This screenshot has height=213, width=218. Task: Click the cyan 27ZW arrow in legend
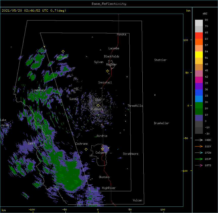(x=199, y=153)
